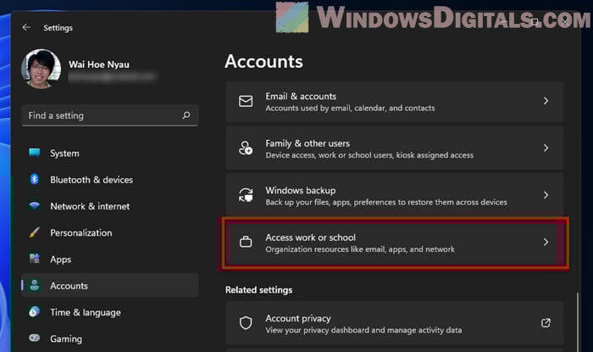
Task: Click the Network & internet wifi icon
Action: 35,205
